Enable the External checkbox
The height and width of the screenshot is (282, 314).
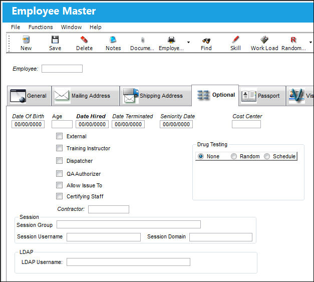click(x=59, y=136)
